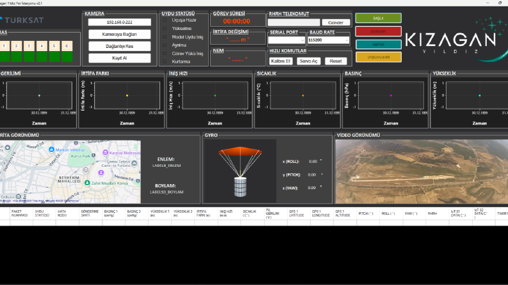Image resolution: width=508 pixels, height=285 pixels.
Task: Toggle the Kurtarma checkbox
Action: 165,61
